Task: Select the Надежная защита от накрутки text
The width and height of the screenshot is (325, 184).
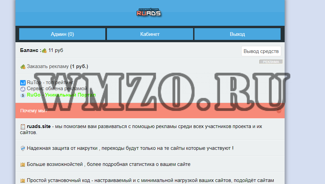Action: [130, 148]
